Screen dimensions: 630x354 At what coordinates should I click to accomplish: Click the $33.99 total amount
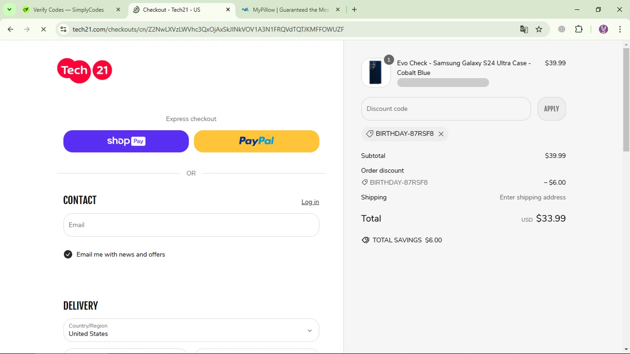551,218
